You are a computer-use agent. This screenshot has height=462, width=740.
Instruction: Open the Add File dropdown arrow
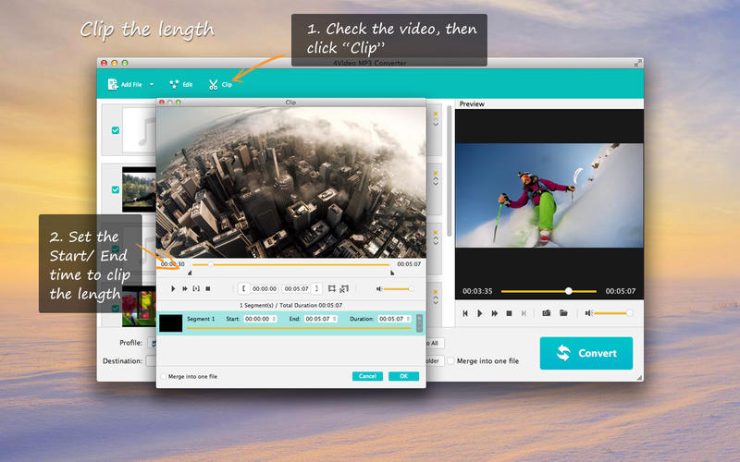click(152, 84)
